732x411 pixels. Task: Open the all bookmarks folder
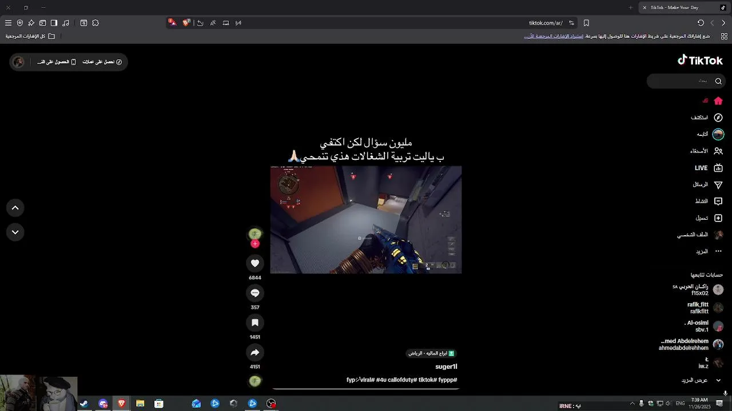pos(30,36)
